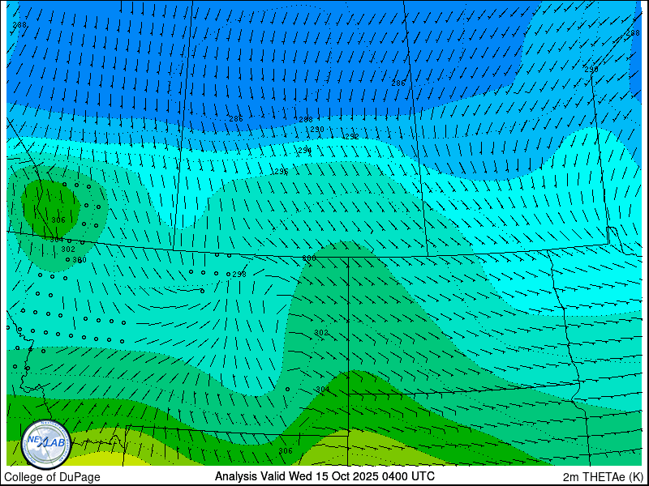Click the 294 contour label
649x486 pixels.
(x=305, y=150)
